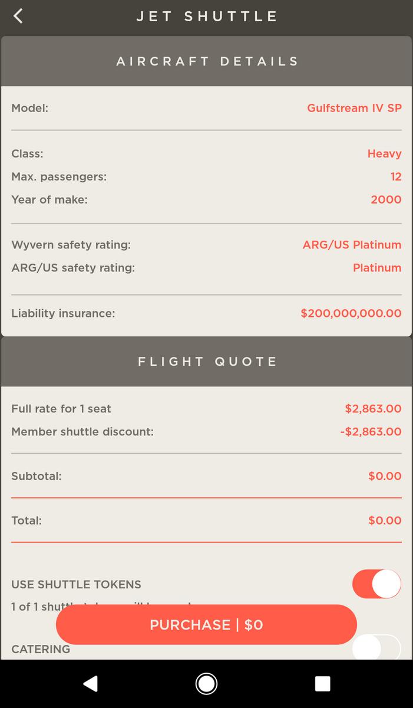Tap the ARG/US Platinum safety rating
413x708 pixels.
352,244
